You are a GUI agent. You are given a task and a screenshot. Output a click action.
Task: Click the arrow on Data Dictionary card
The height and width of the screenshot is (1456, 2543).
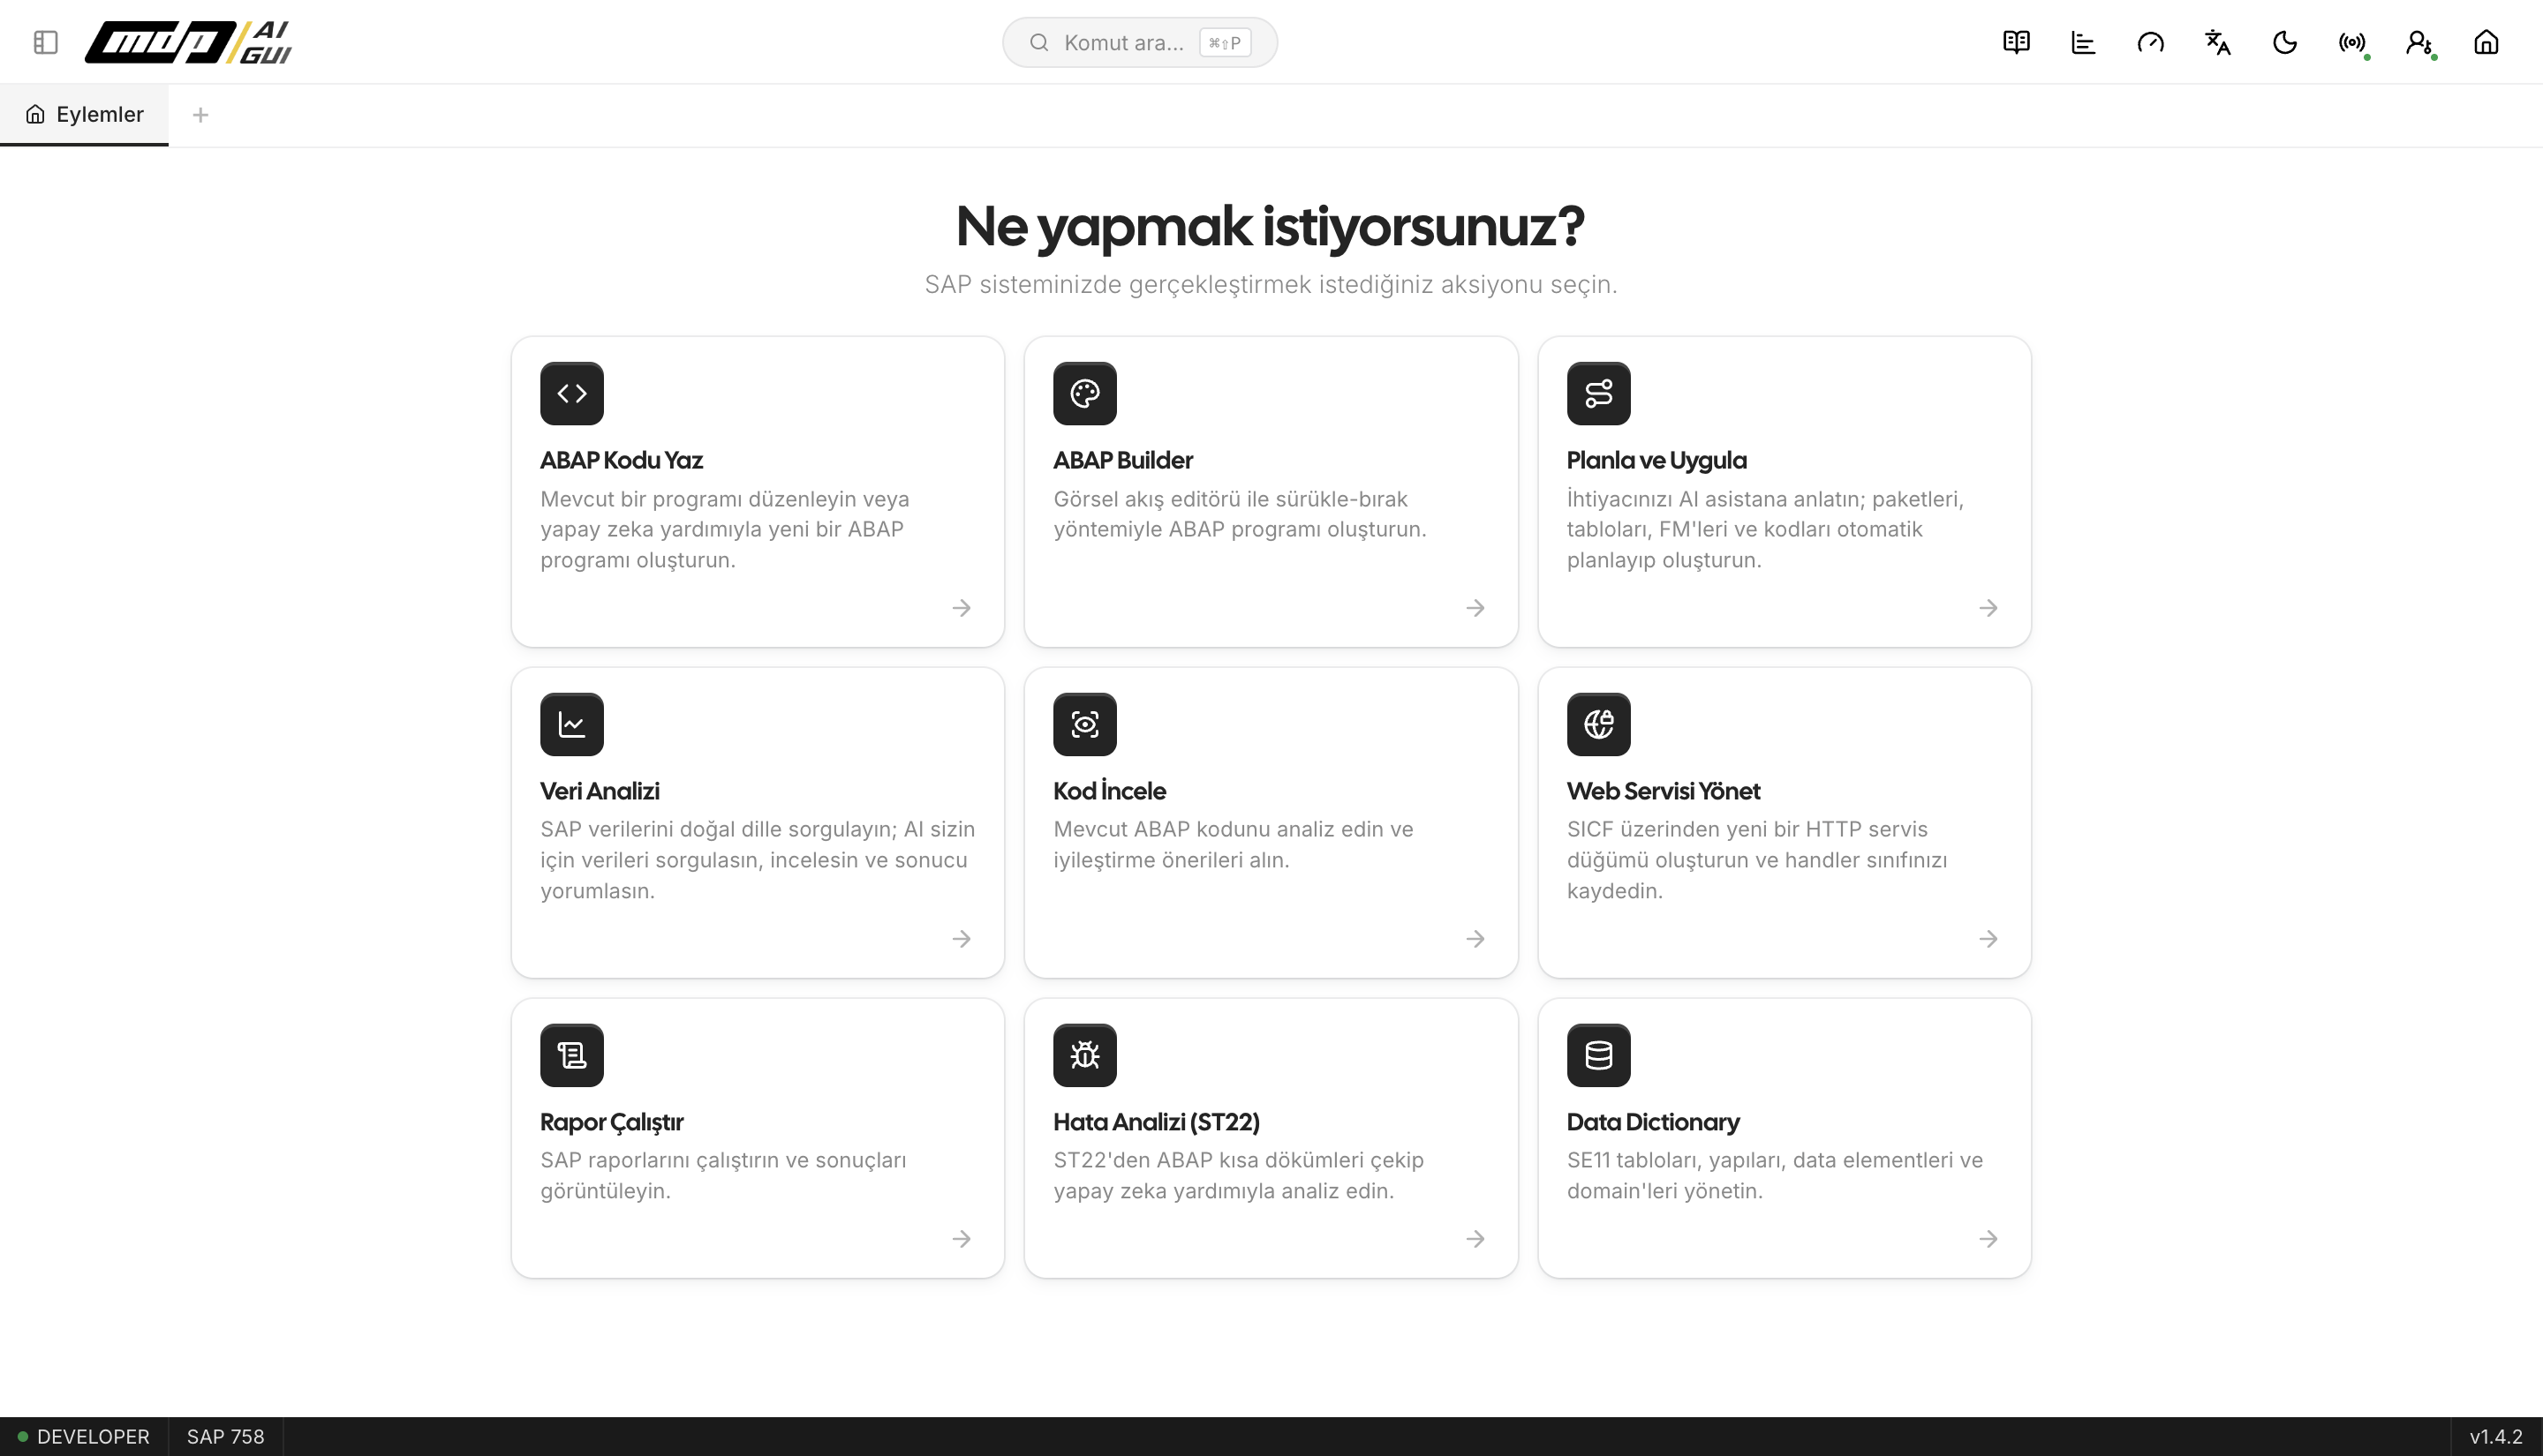pos(1988,1239)
